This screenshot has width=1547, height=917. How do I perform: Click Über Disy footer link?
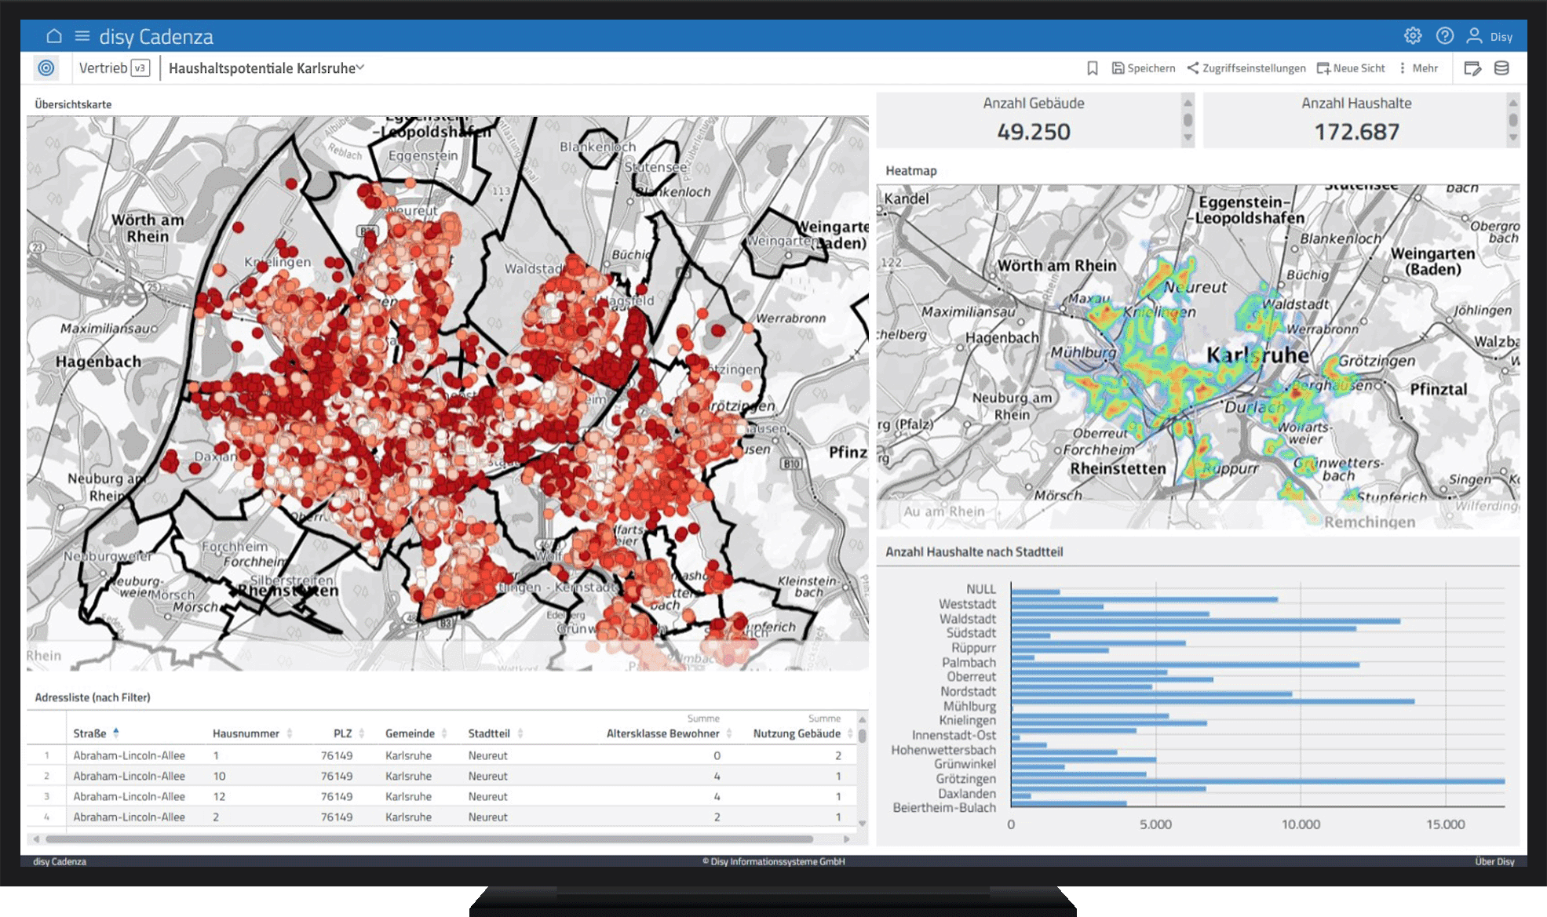(1494, 861)
